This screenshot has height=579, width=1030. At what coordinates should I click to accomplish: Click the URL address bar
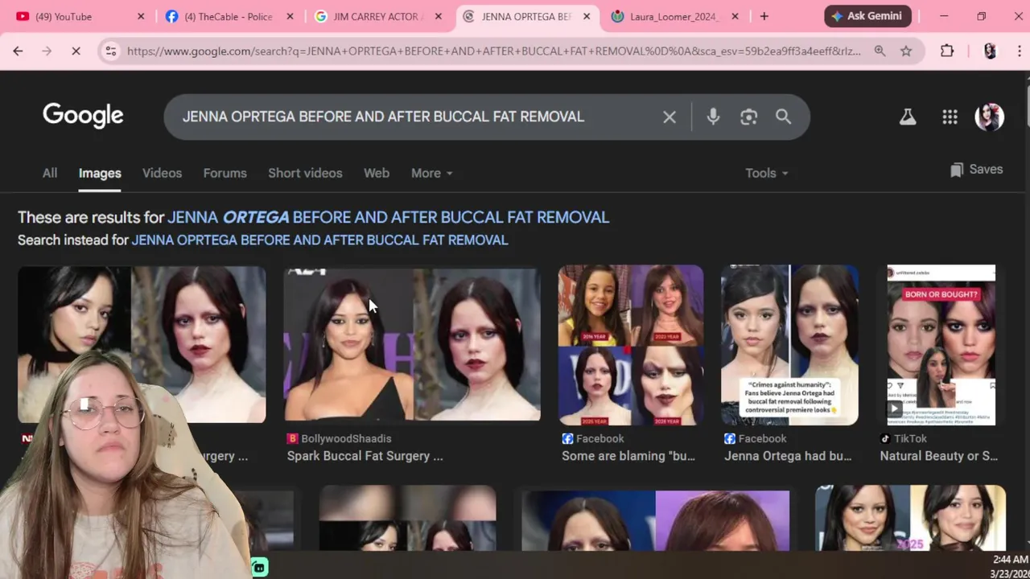[493, 51]
